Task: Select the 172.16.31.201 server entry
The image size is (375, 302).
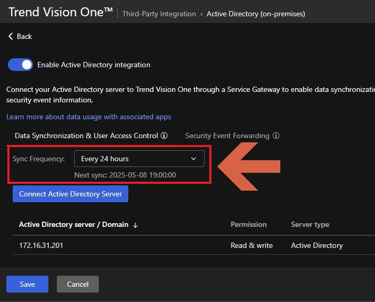Action: coord(41,245)
